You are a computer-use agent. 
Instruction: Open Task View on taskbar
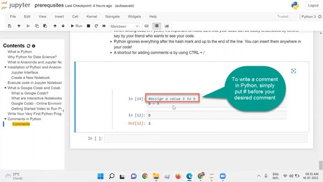(x=122, y=176)
